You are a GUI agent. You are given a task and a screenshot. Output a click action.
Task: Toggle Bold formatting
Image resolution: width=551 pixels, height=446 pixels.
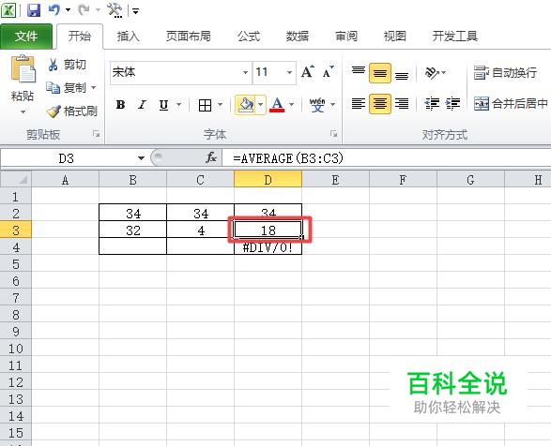tap(120, 105)
